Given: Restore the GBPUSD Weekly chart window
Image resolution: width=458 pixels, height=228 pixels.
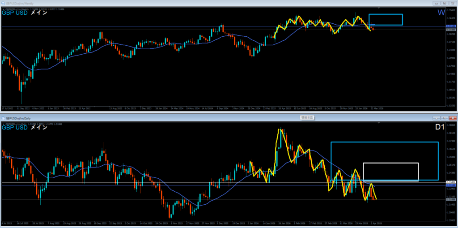Looking at the screenshot, I should [445, 3].
